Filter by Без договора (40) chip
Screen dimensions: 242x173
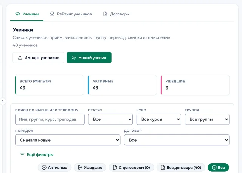click(181, 168)
